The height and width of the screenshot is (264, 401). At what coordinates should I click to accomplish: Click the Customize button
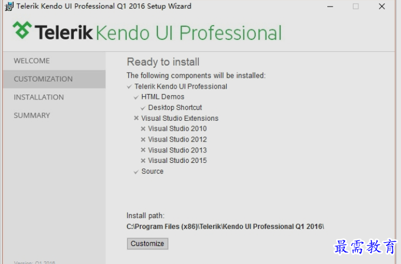pos(148,244)
